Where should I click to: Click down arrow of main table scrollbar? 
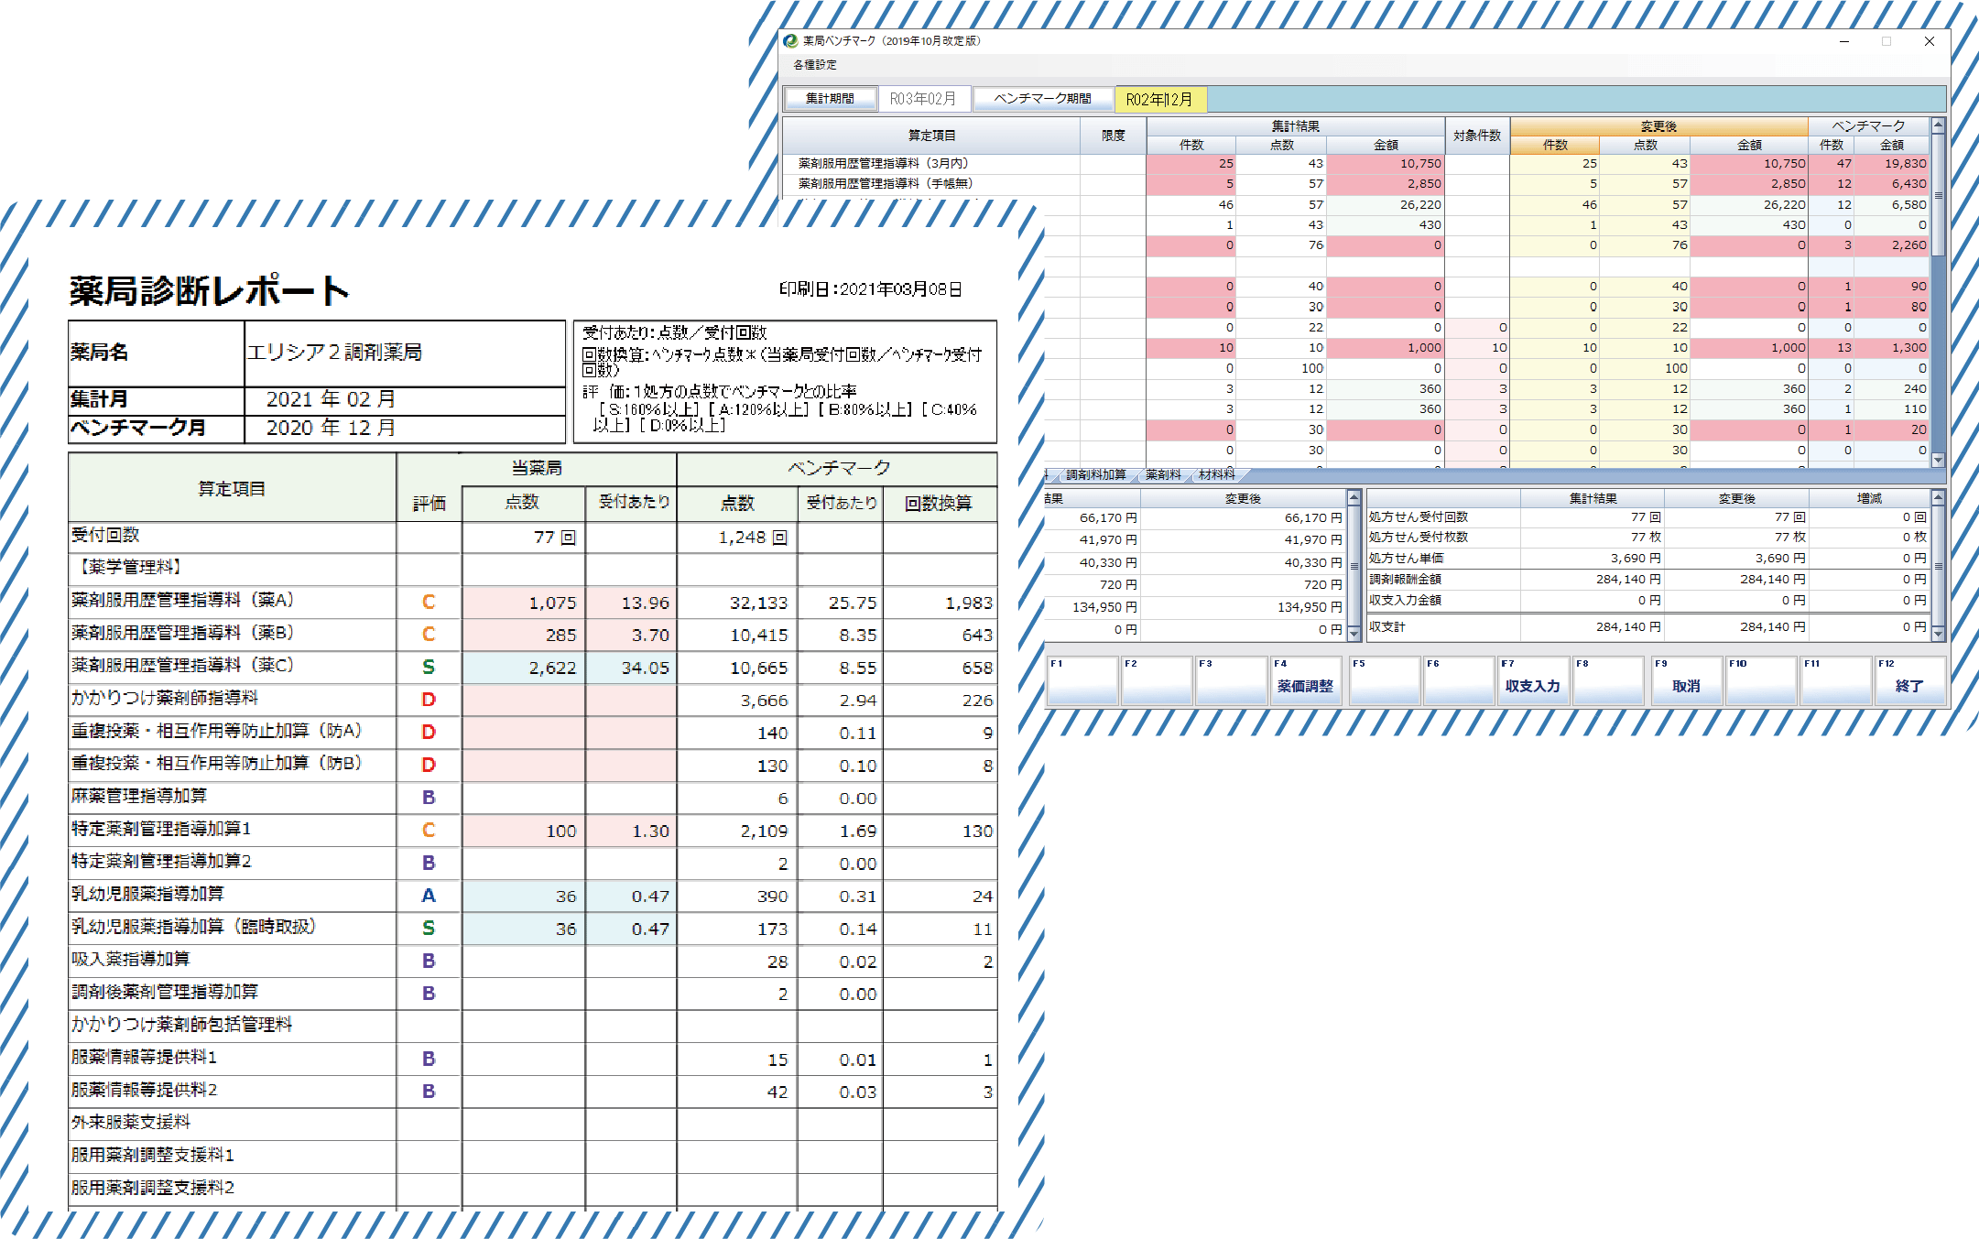coord(1938,459)
